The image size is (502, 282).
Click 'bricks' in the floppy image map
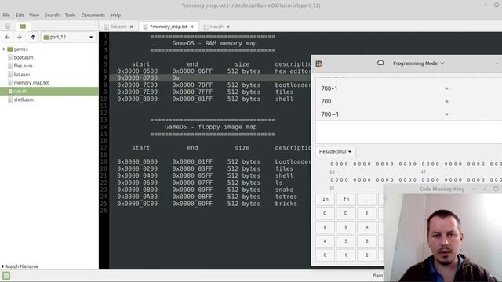point(286,204)
